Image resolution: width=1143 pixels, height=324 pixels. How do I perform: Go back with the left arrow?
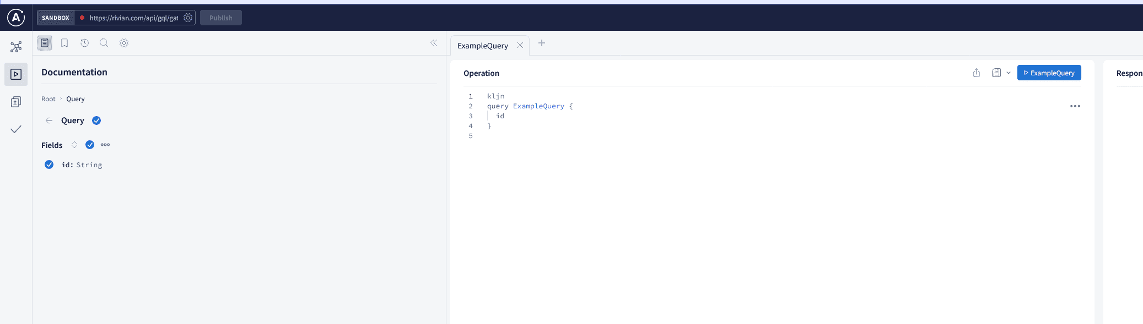pyautogui.click(x=49, y=120)
